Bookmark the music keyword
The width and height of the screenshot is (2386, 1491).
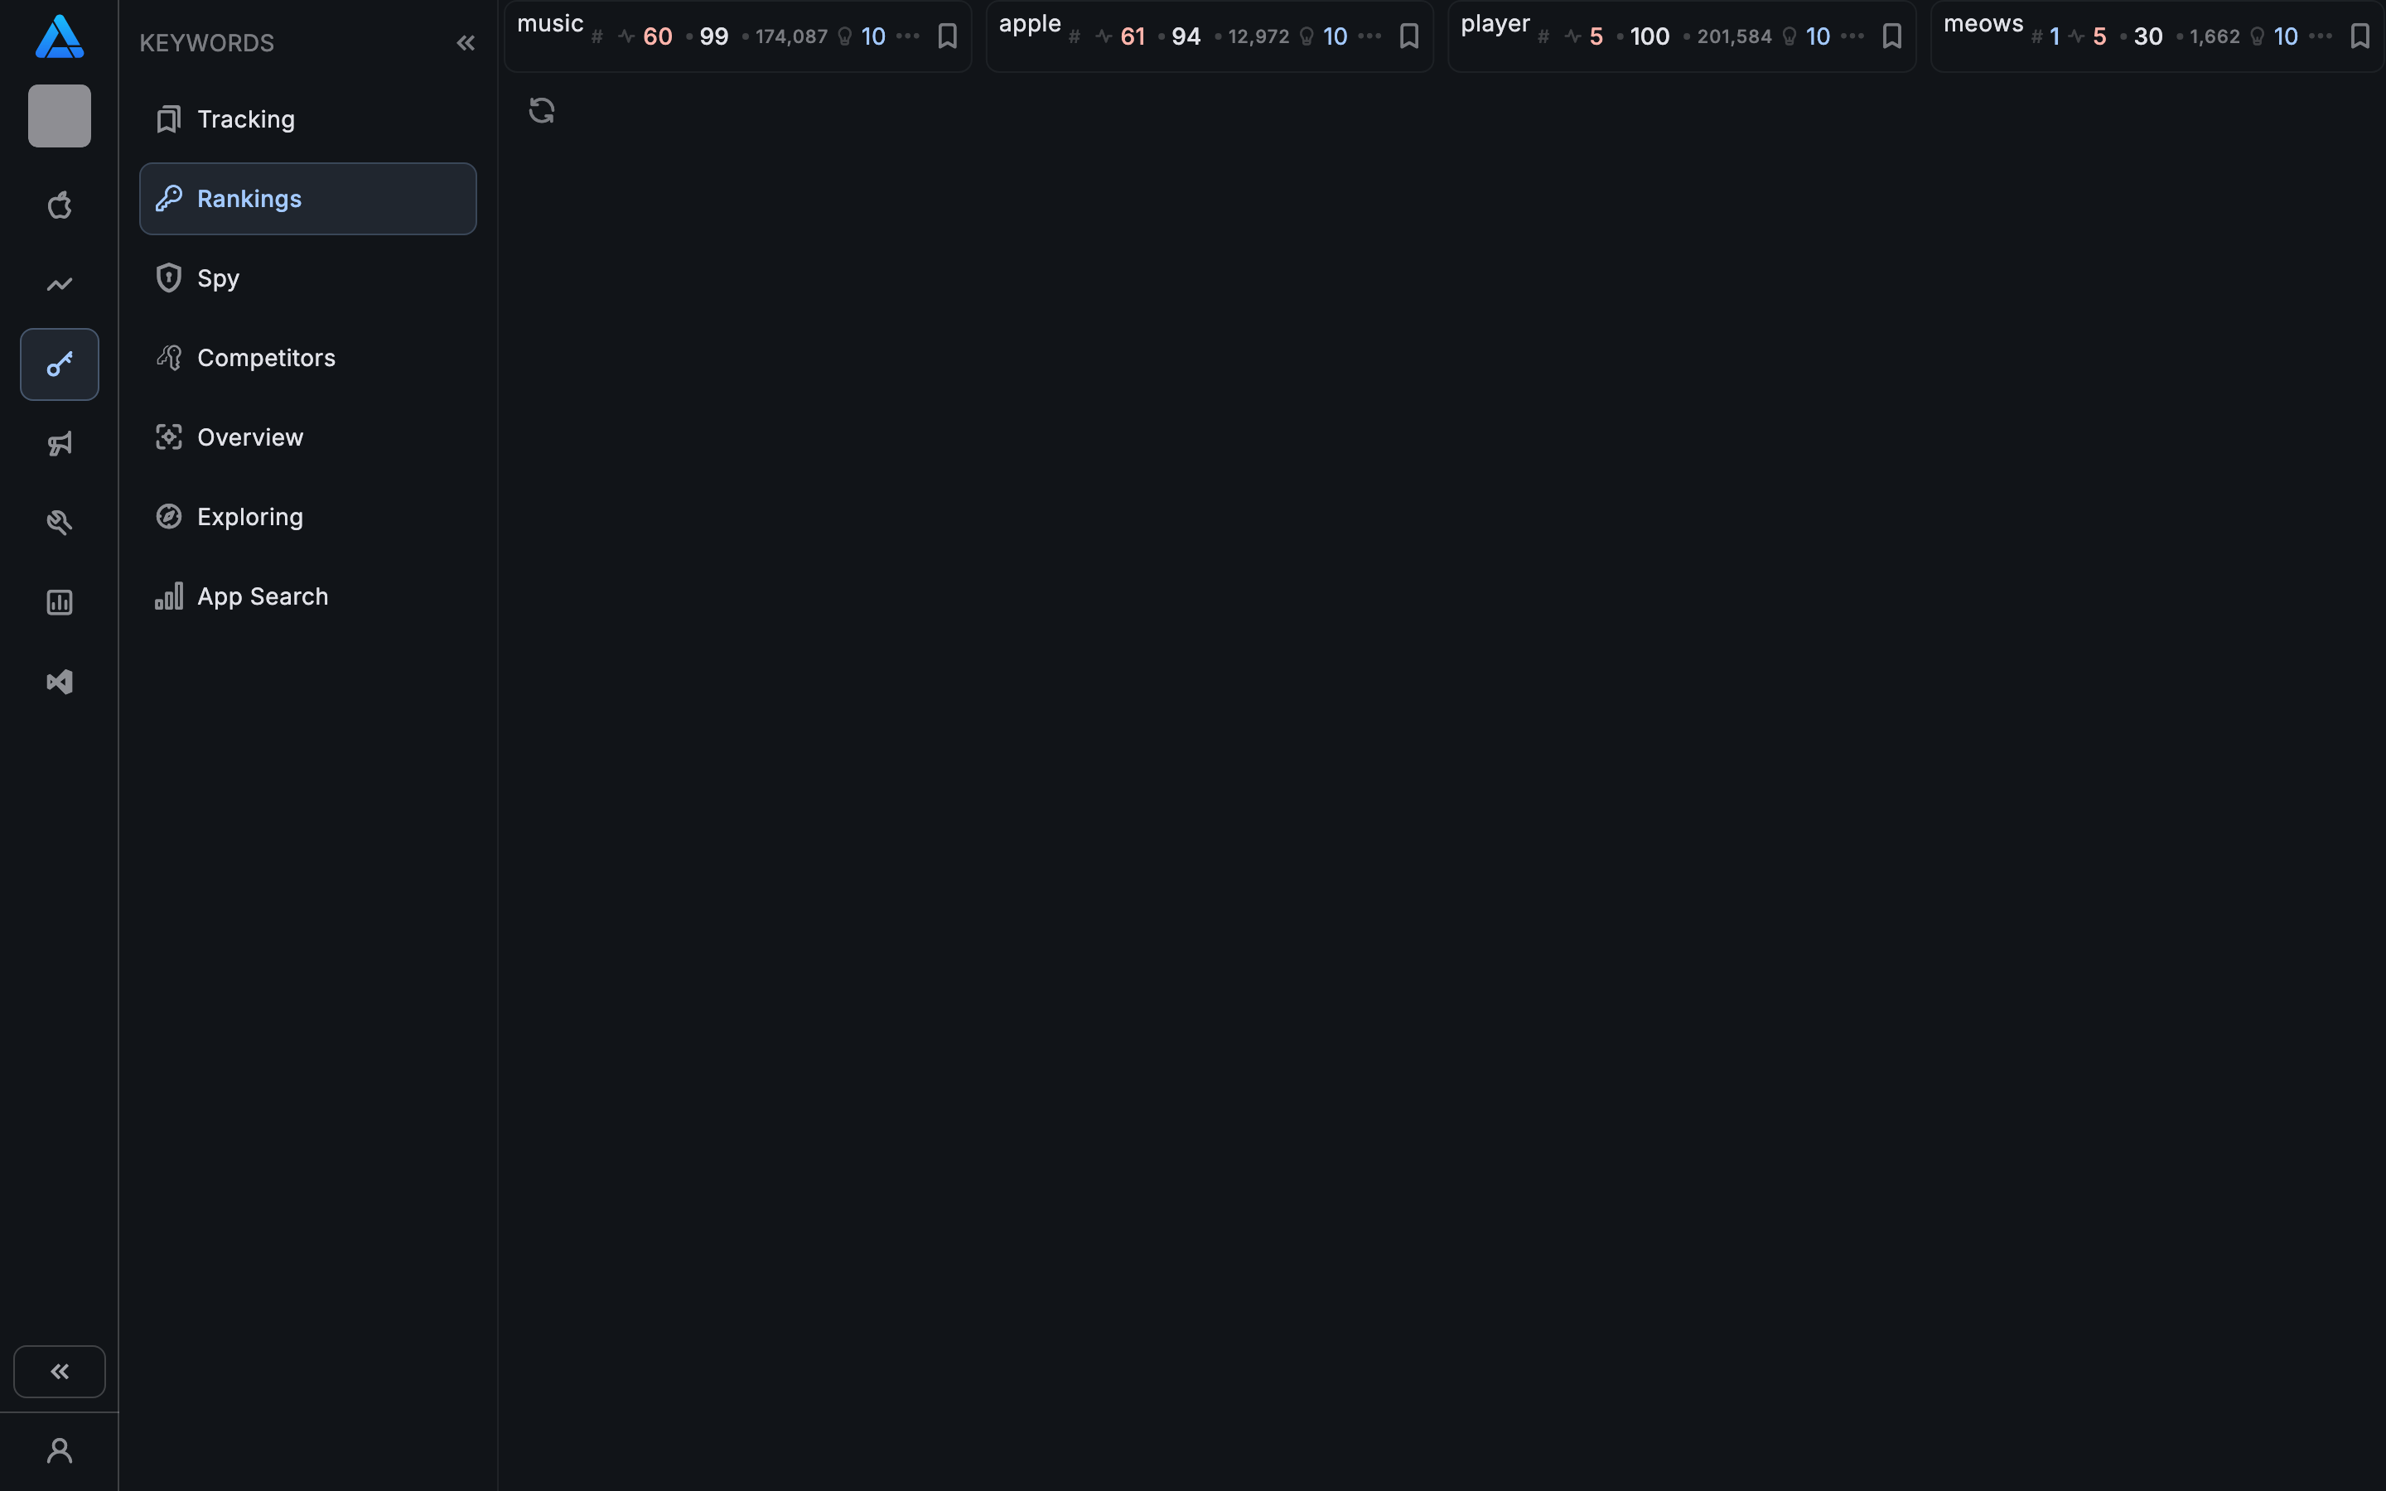pos(949,36)
